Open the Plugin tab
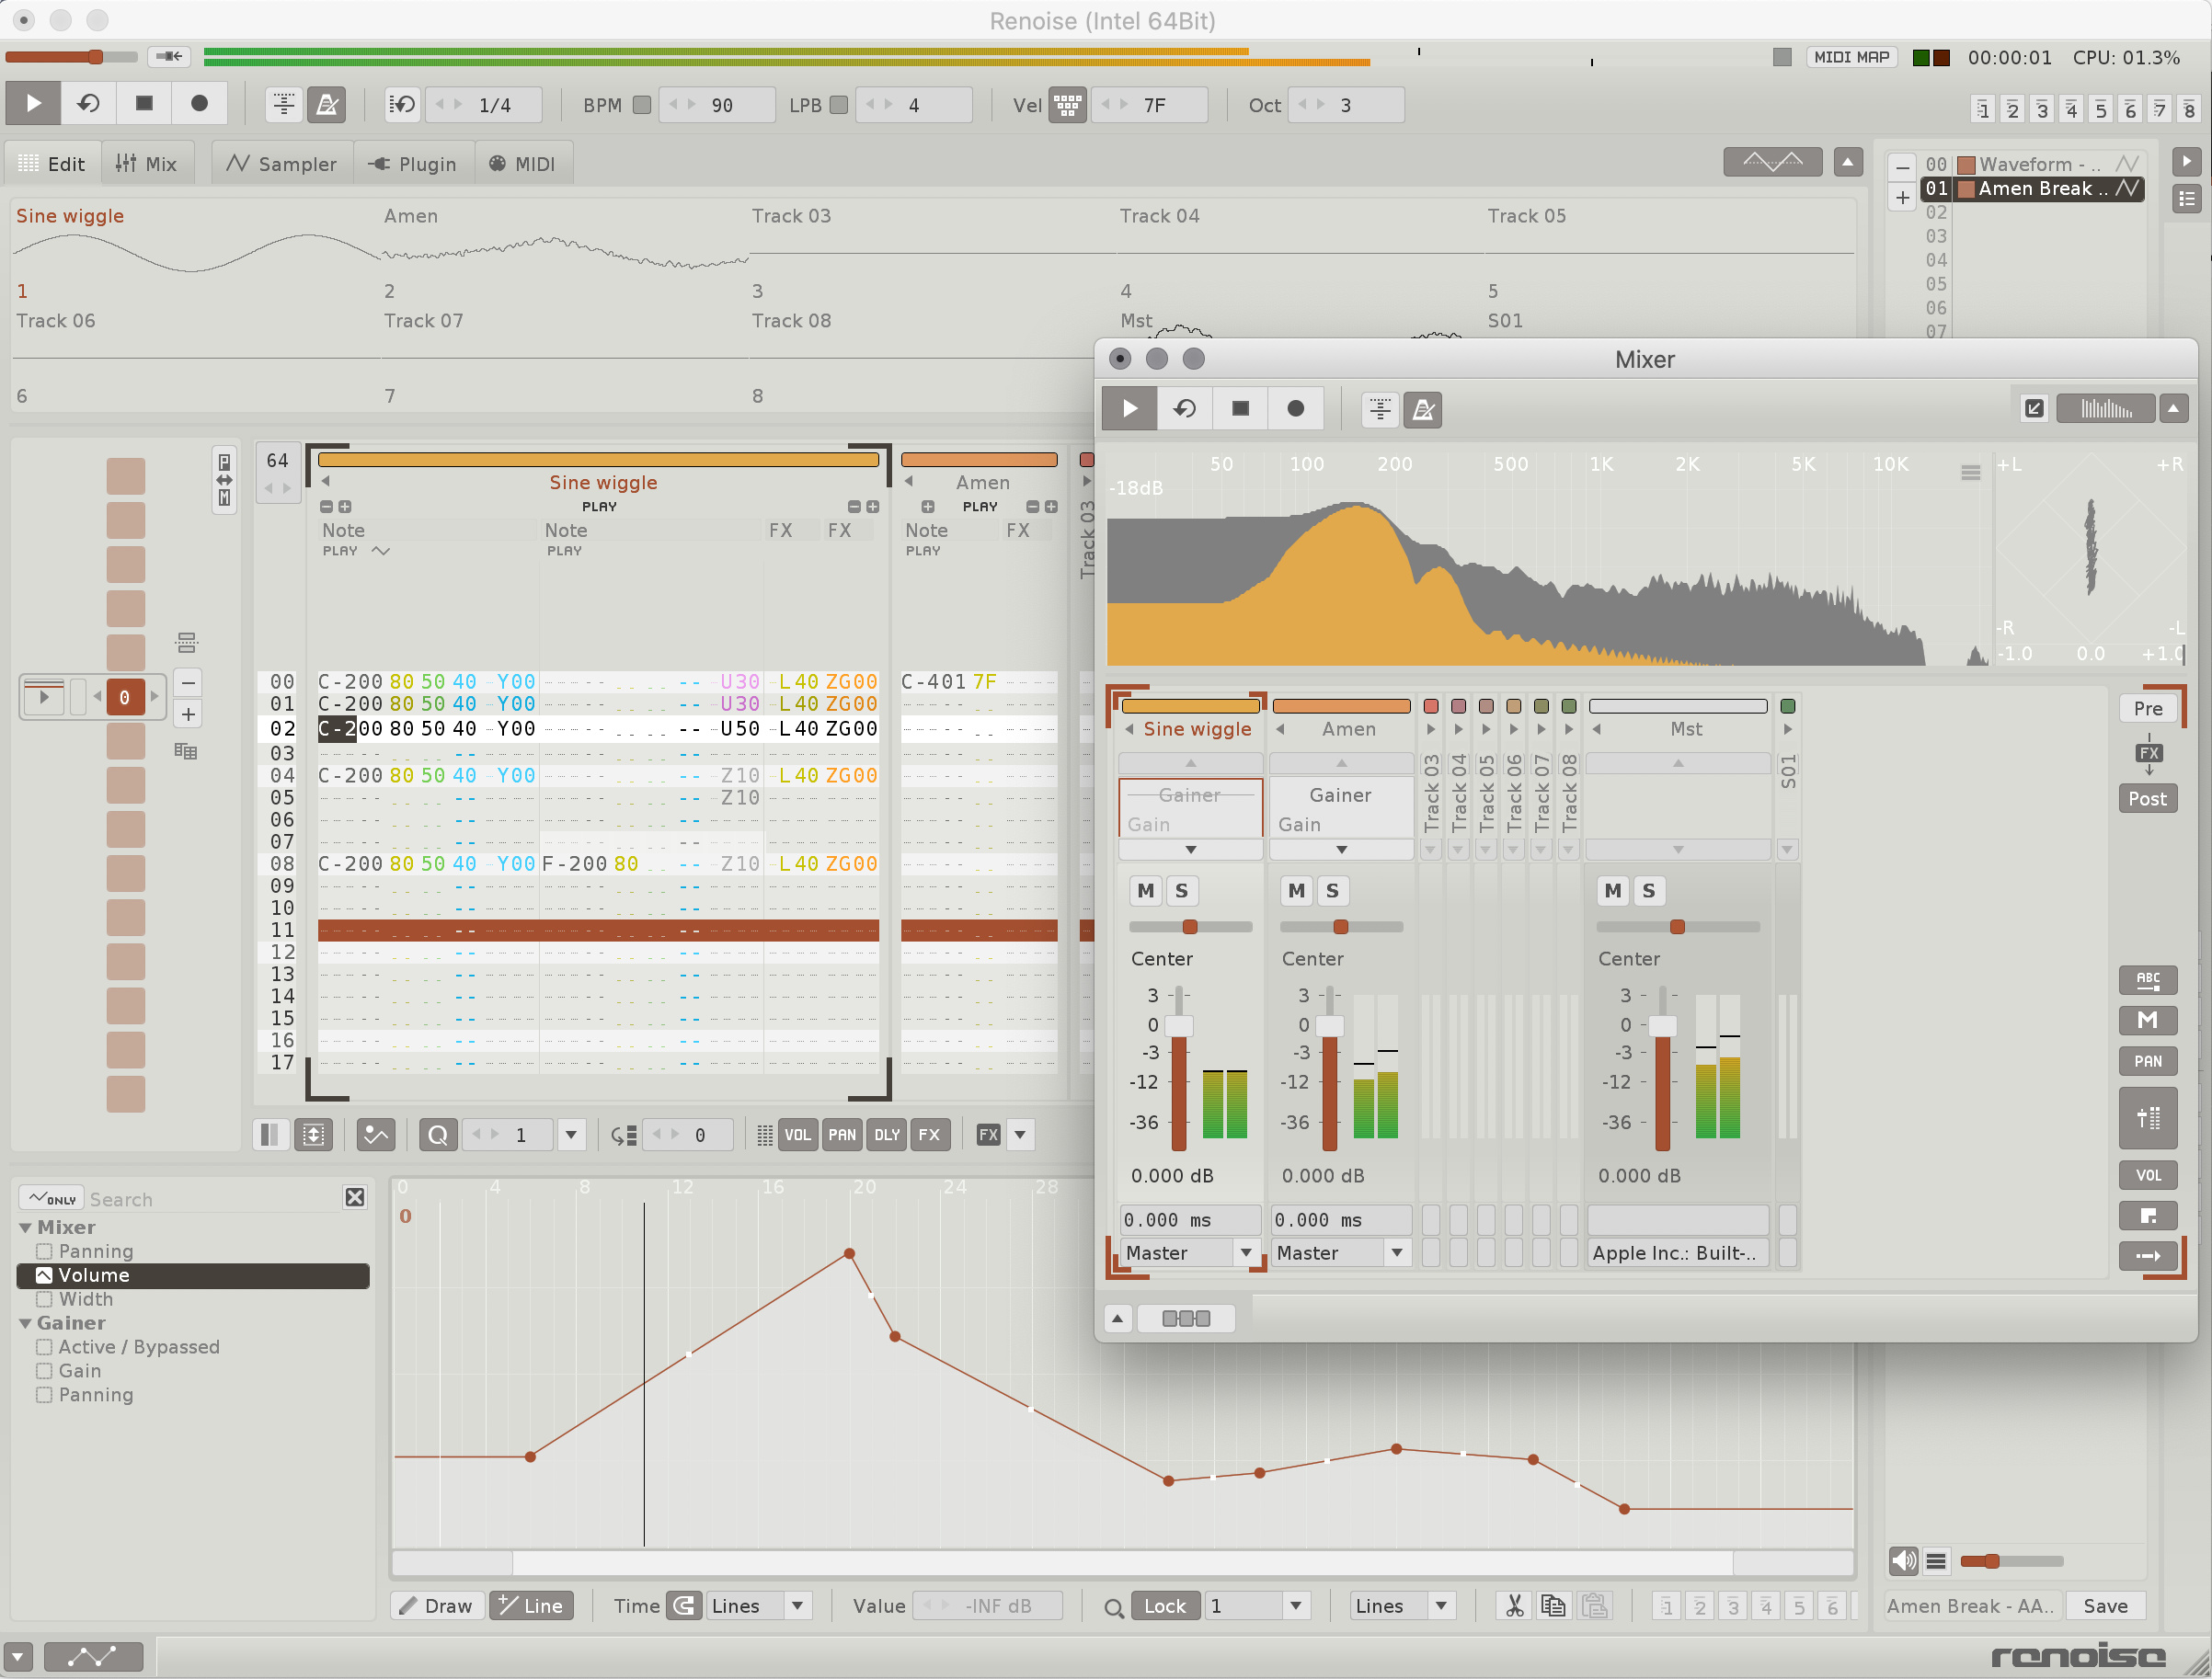 pyautogui.click(x=413, y=163)
